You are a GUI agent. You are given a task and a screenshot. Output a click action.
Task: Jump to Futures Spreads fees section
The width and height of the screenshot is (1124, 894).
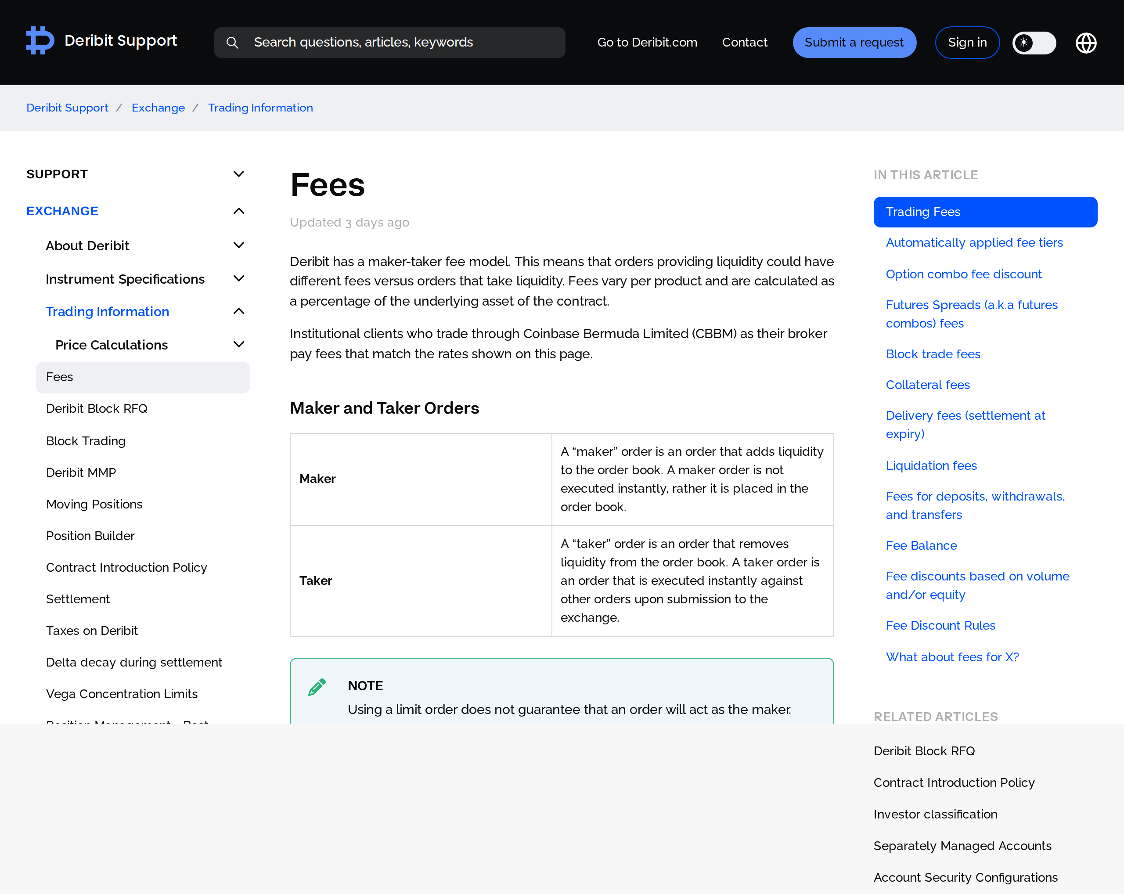coord(972,314)
